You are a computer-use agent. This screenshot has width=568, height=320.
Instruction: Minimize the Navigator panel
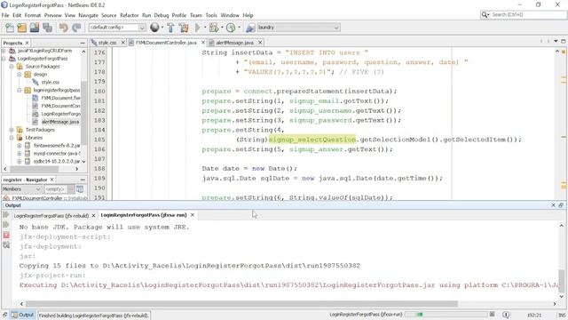click(x=83, y=180)
